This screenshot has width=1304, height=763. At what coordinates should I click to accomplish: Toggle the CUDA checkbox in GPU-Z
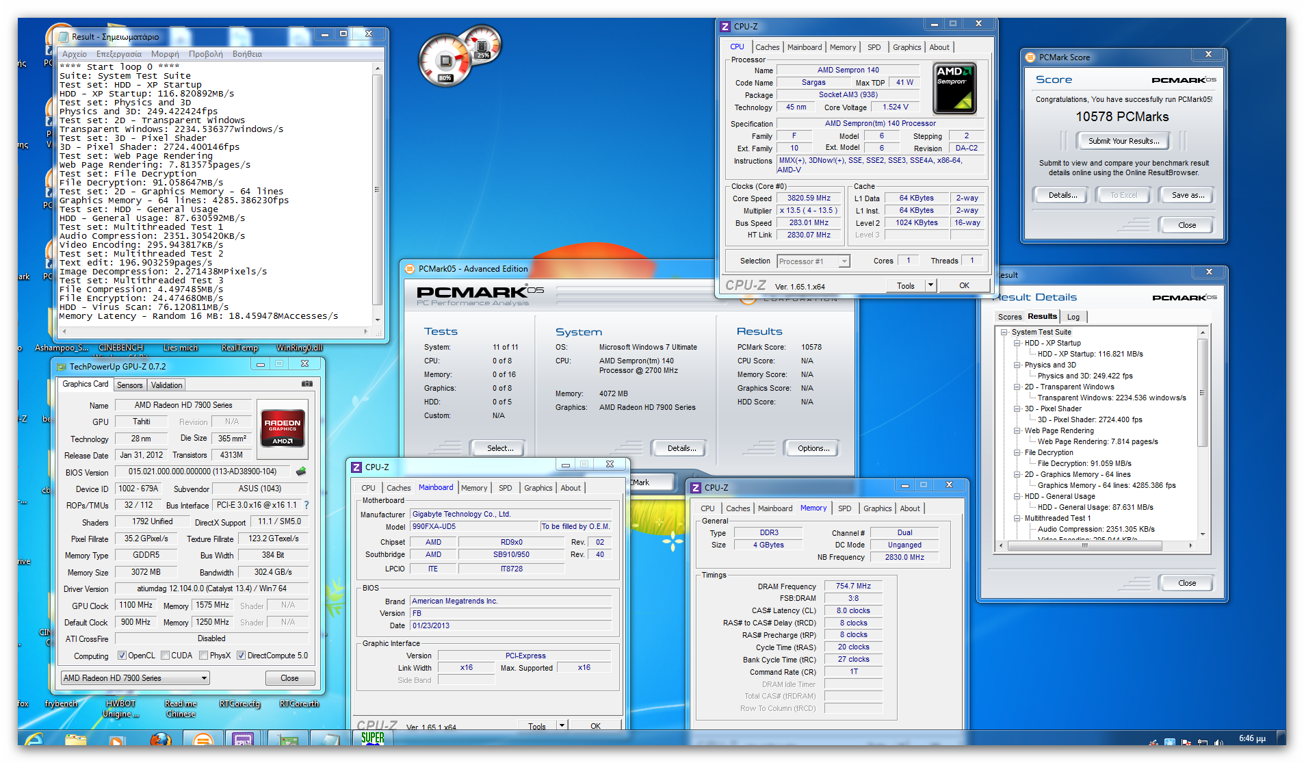point(165,656)
